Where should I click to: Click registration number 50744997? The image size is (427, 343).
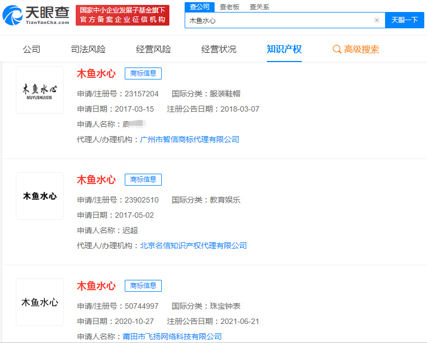[142, 306]
